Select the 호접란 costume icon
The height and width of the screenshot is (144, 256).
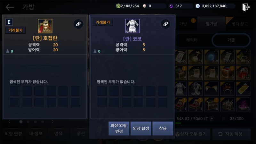point(45,26)
